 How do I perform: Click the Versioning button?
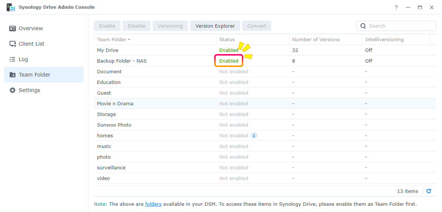[170, 26]
